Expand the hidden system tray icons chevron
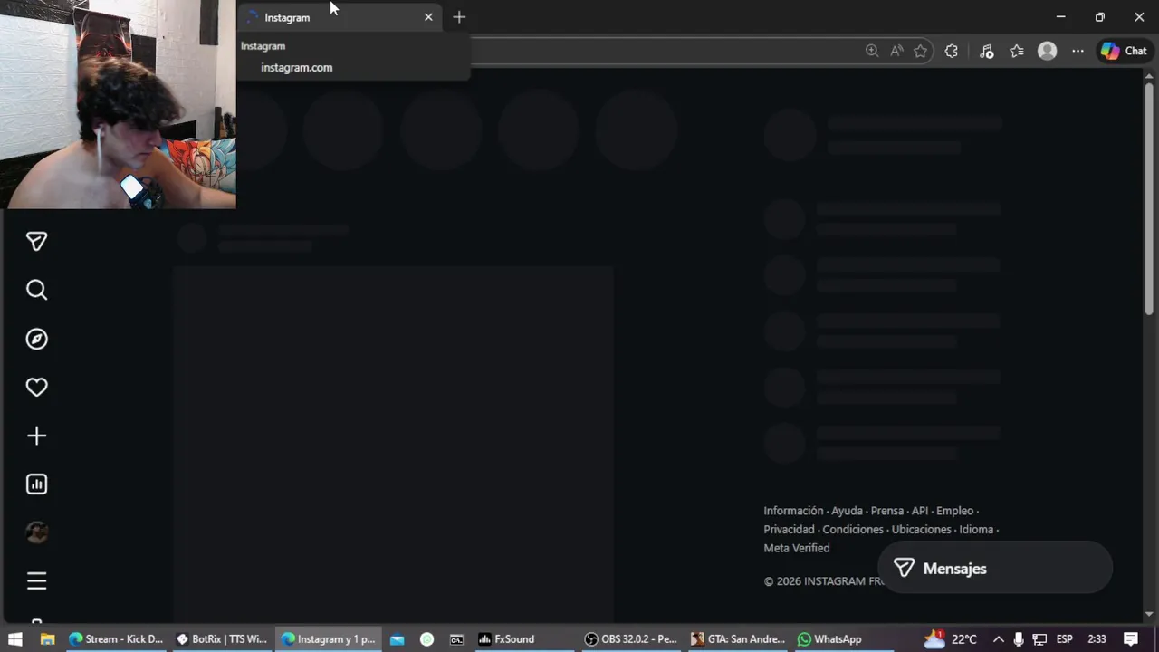Viewport: 1159px width, 652px height. (x=998, y=639)
